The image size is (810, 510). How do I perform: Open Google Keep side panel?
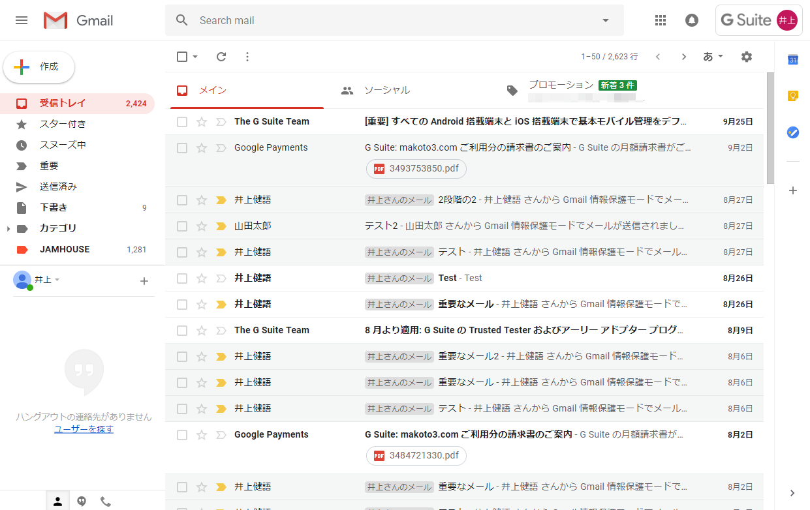click(x=793, y=96)
